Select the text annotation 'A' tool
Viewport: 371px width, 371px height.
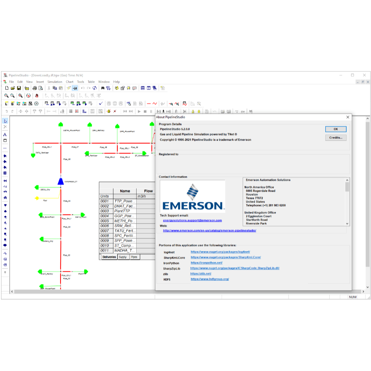tap(5, 135)
